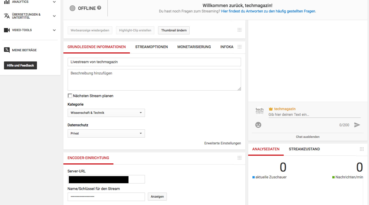Screen dimensions: 369x205
Task: Reveal the stream key with Anzeigen
Action: click(x=157, y=197)
